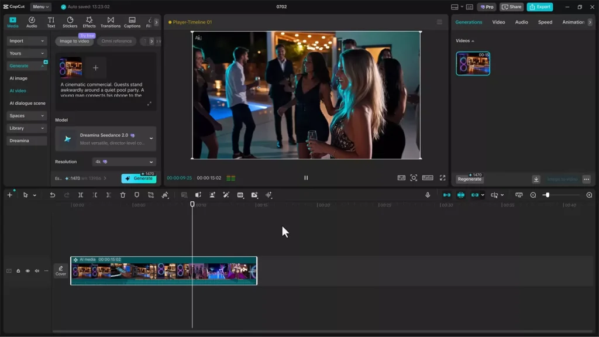Split clip at playhead

pos(81,195)
